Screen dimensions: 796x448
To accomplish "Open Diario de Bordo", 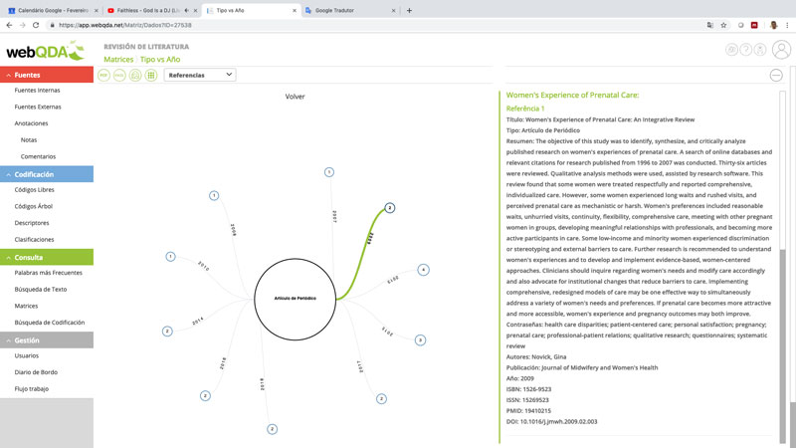I will point(36,372).
